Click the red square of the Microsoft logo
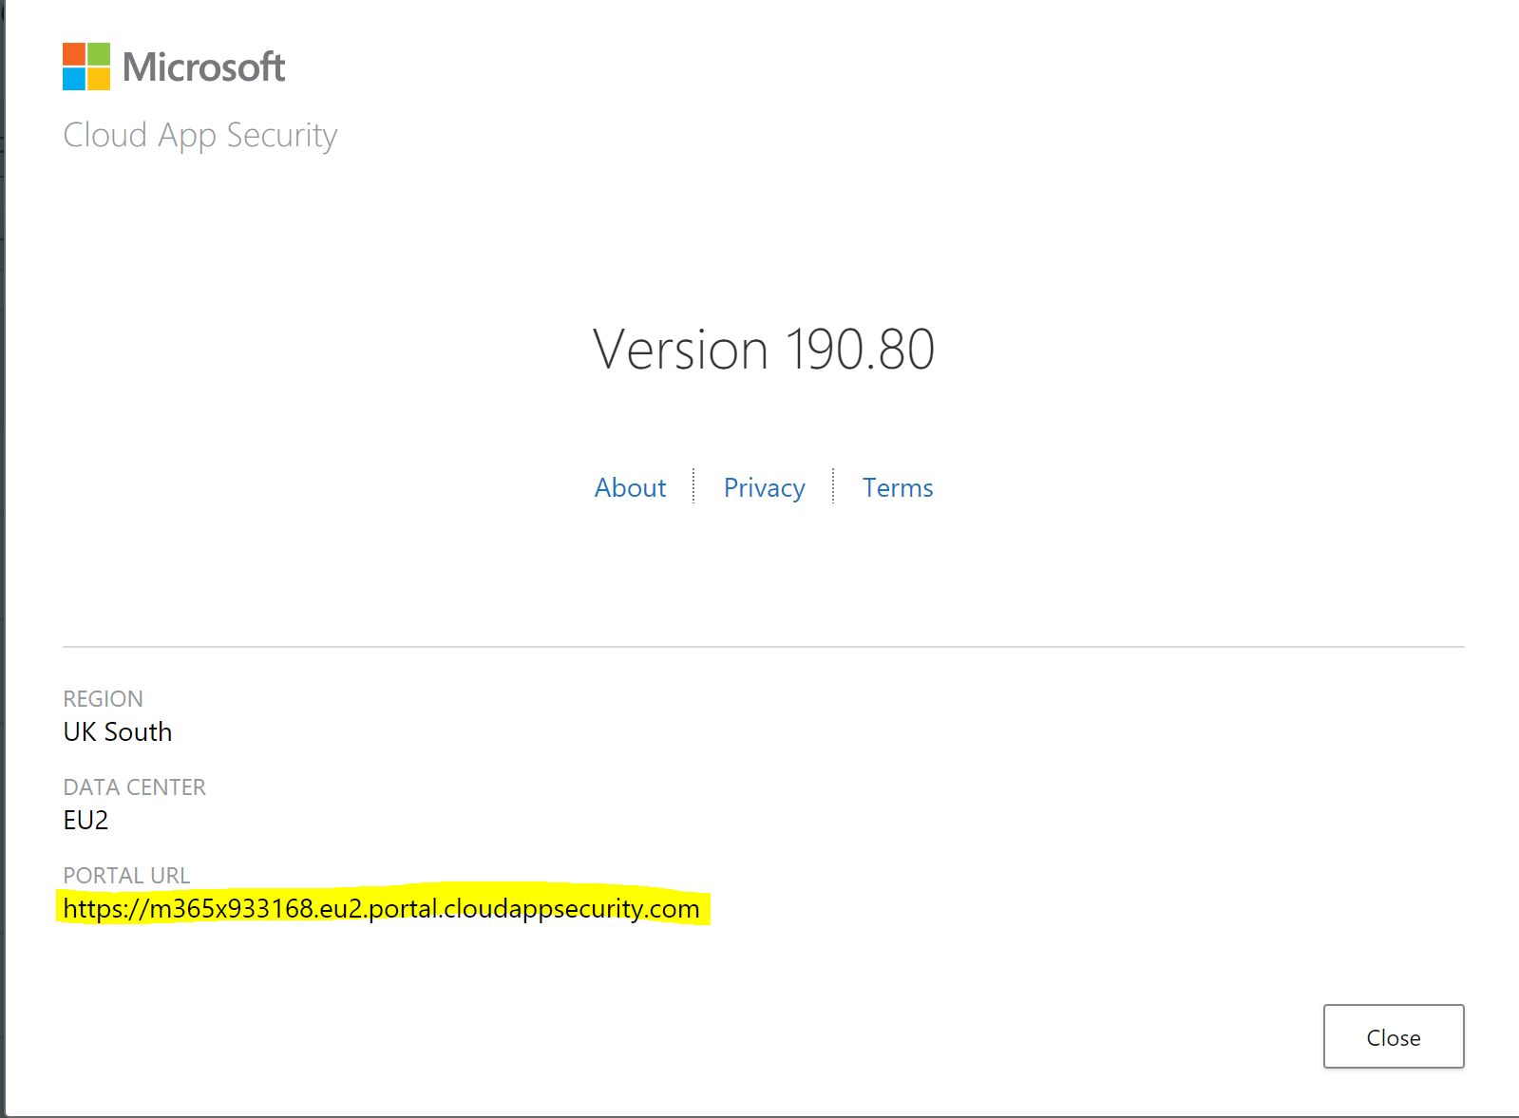 pos(74,54)
